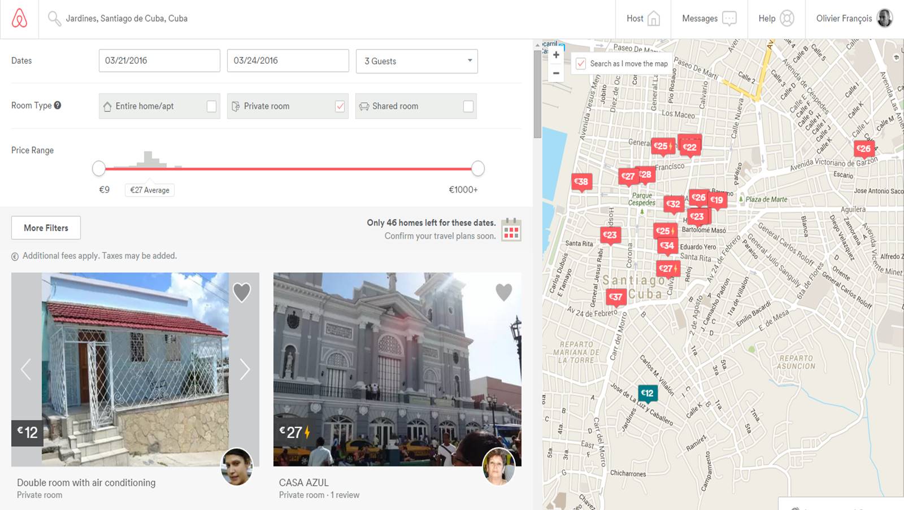This screenshot has width=904, height=510.
Task: Click the results panel vertical scrollbar
Action: (x=537, y=94)
